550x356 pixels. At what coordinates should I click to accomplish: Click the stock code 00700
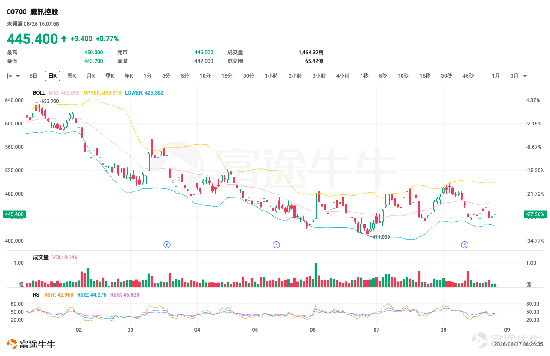(16, 12)
